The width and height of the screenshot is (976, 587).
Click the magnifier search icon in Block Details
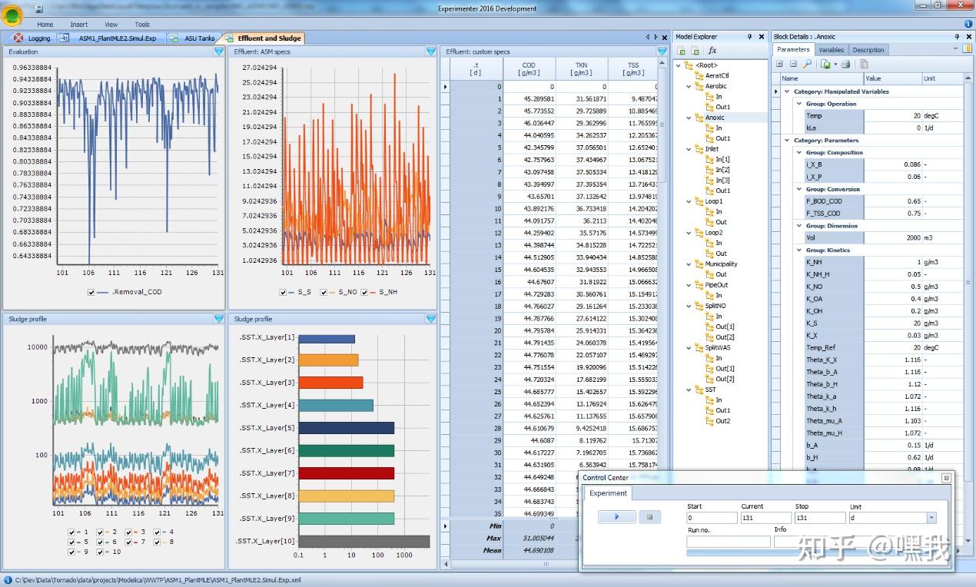click(807, 65)
